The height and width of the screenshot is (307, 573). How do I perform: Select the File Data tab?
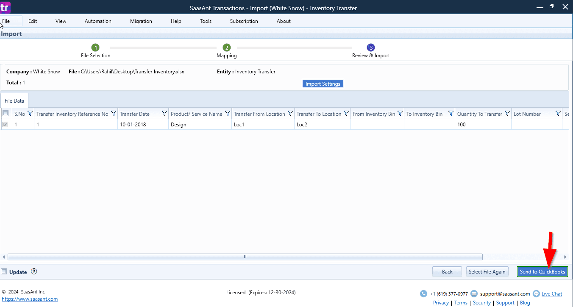click(14, 101)
